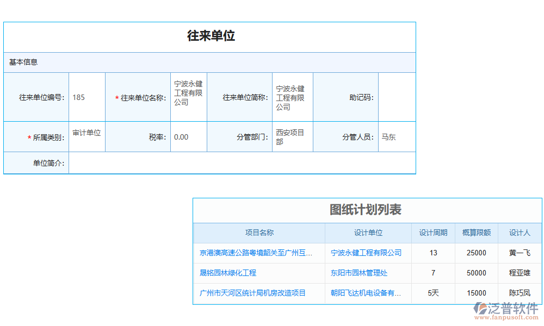Click the empty 单位简介 field
Image resolution: width=544 pixels, height=326 pixels.
click(242, 163)
